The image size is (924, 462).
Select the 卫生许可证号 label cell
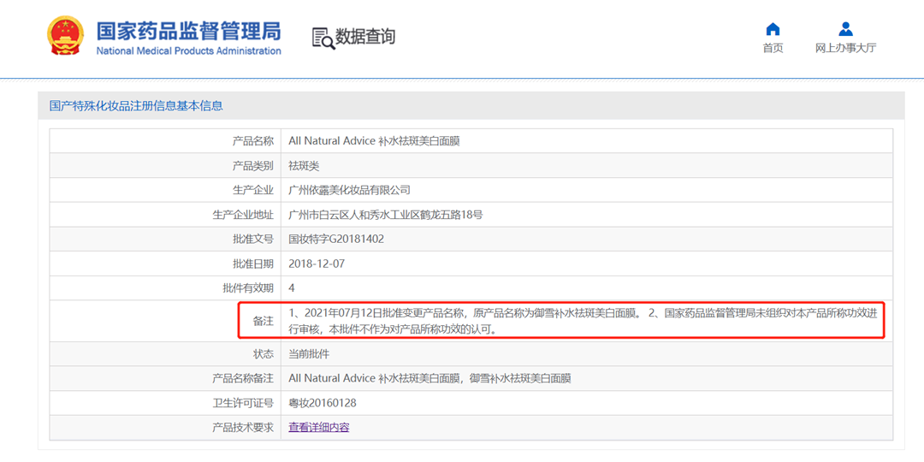tap(165, 402)
